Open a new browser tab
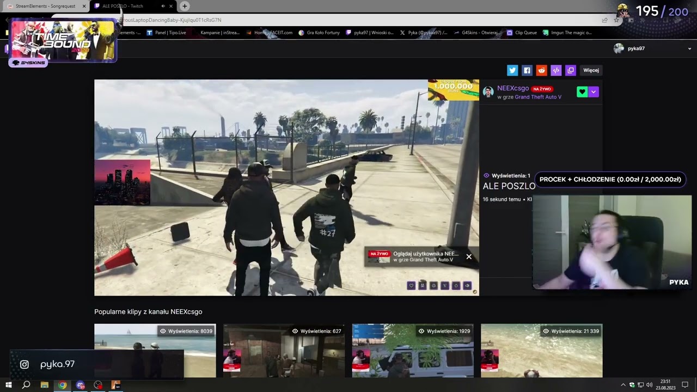The image size is (697, 392). coord(185,6)
